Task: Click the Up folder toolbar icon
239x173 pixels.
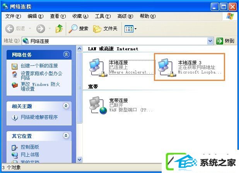Action: pyautogui.click(x=59, y=29)
